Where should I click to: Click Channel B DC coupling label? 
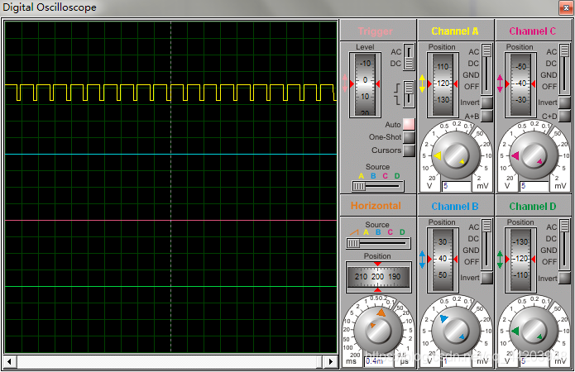[473, 239]
